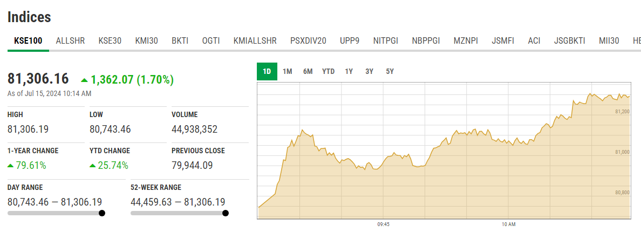Select the KMI30 index tab

(x=146, y=40)
